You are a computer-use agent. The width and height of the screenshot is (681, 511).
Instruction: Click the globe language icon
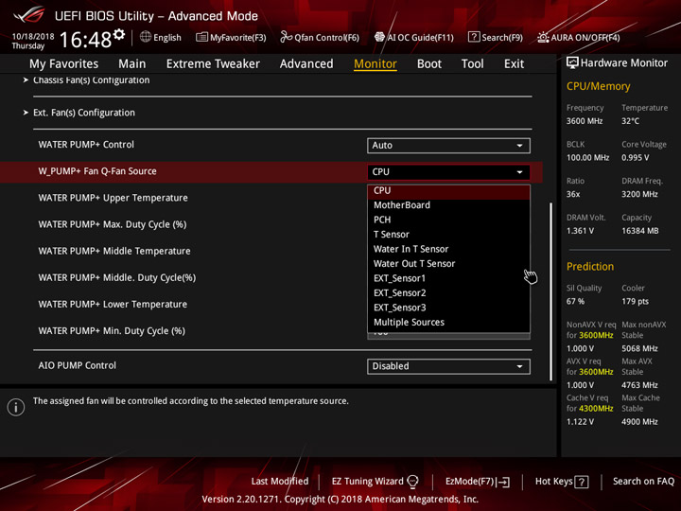(146, 37)
